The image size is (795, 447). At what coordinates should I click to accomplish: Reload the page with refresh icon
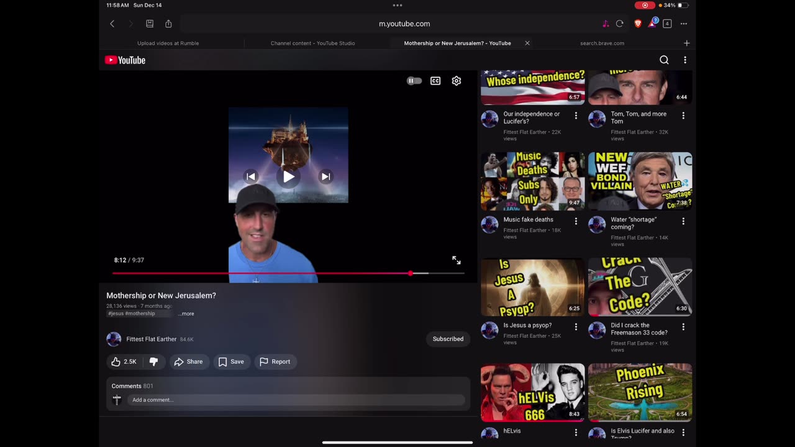click(x=619, y=24)
